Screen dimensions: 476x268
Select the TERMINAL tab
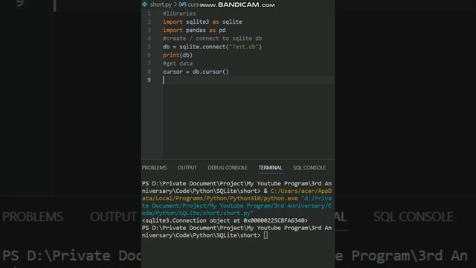[x=270, y=167]
